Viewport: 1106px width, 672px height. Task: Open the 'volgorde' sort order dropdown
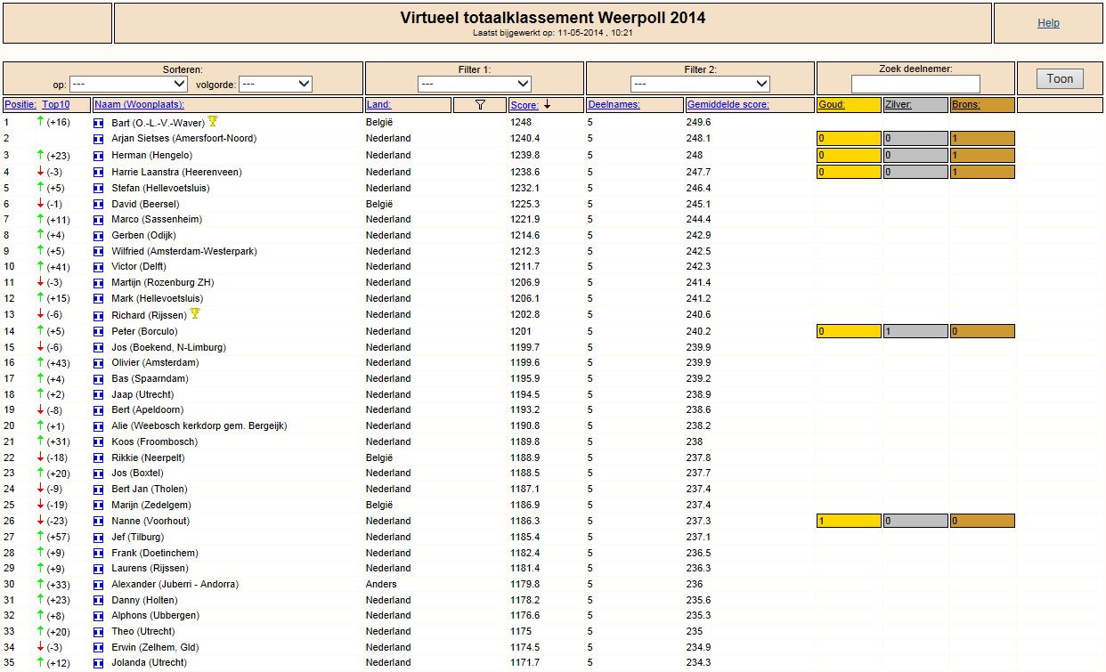(275, 84)
